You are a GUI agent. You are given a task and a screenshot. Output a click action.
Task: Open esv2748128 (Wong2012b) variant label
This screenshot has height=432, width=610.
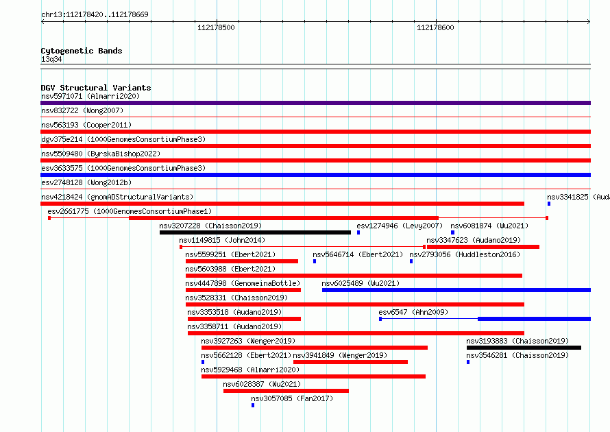pyautogui.click(x=86, y=182)
